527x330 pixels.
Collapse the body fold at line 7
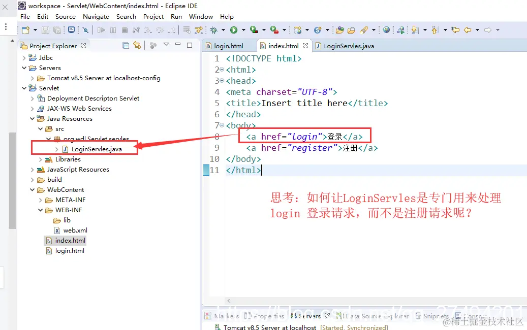222,125
